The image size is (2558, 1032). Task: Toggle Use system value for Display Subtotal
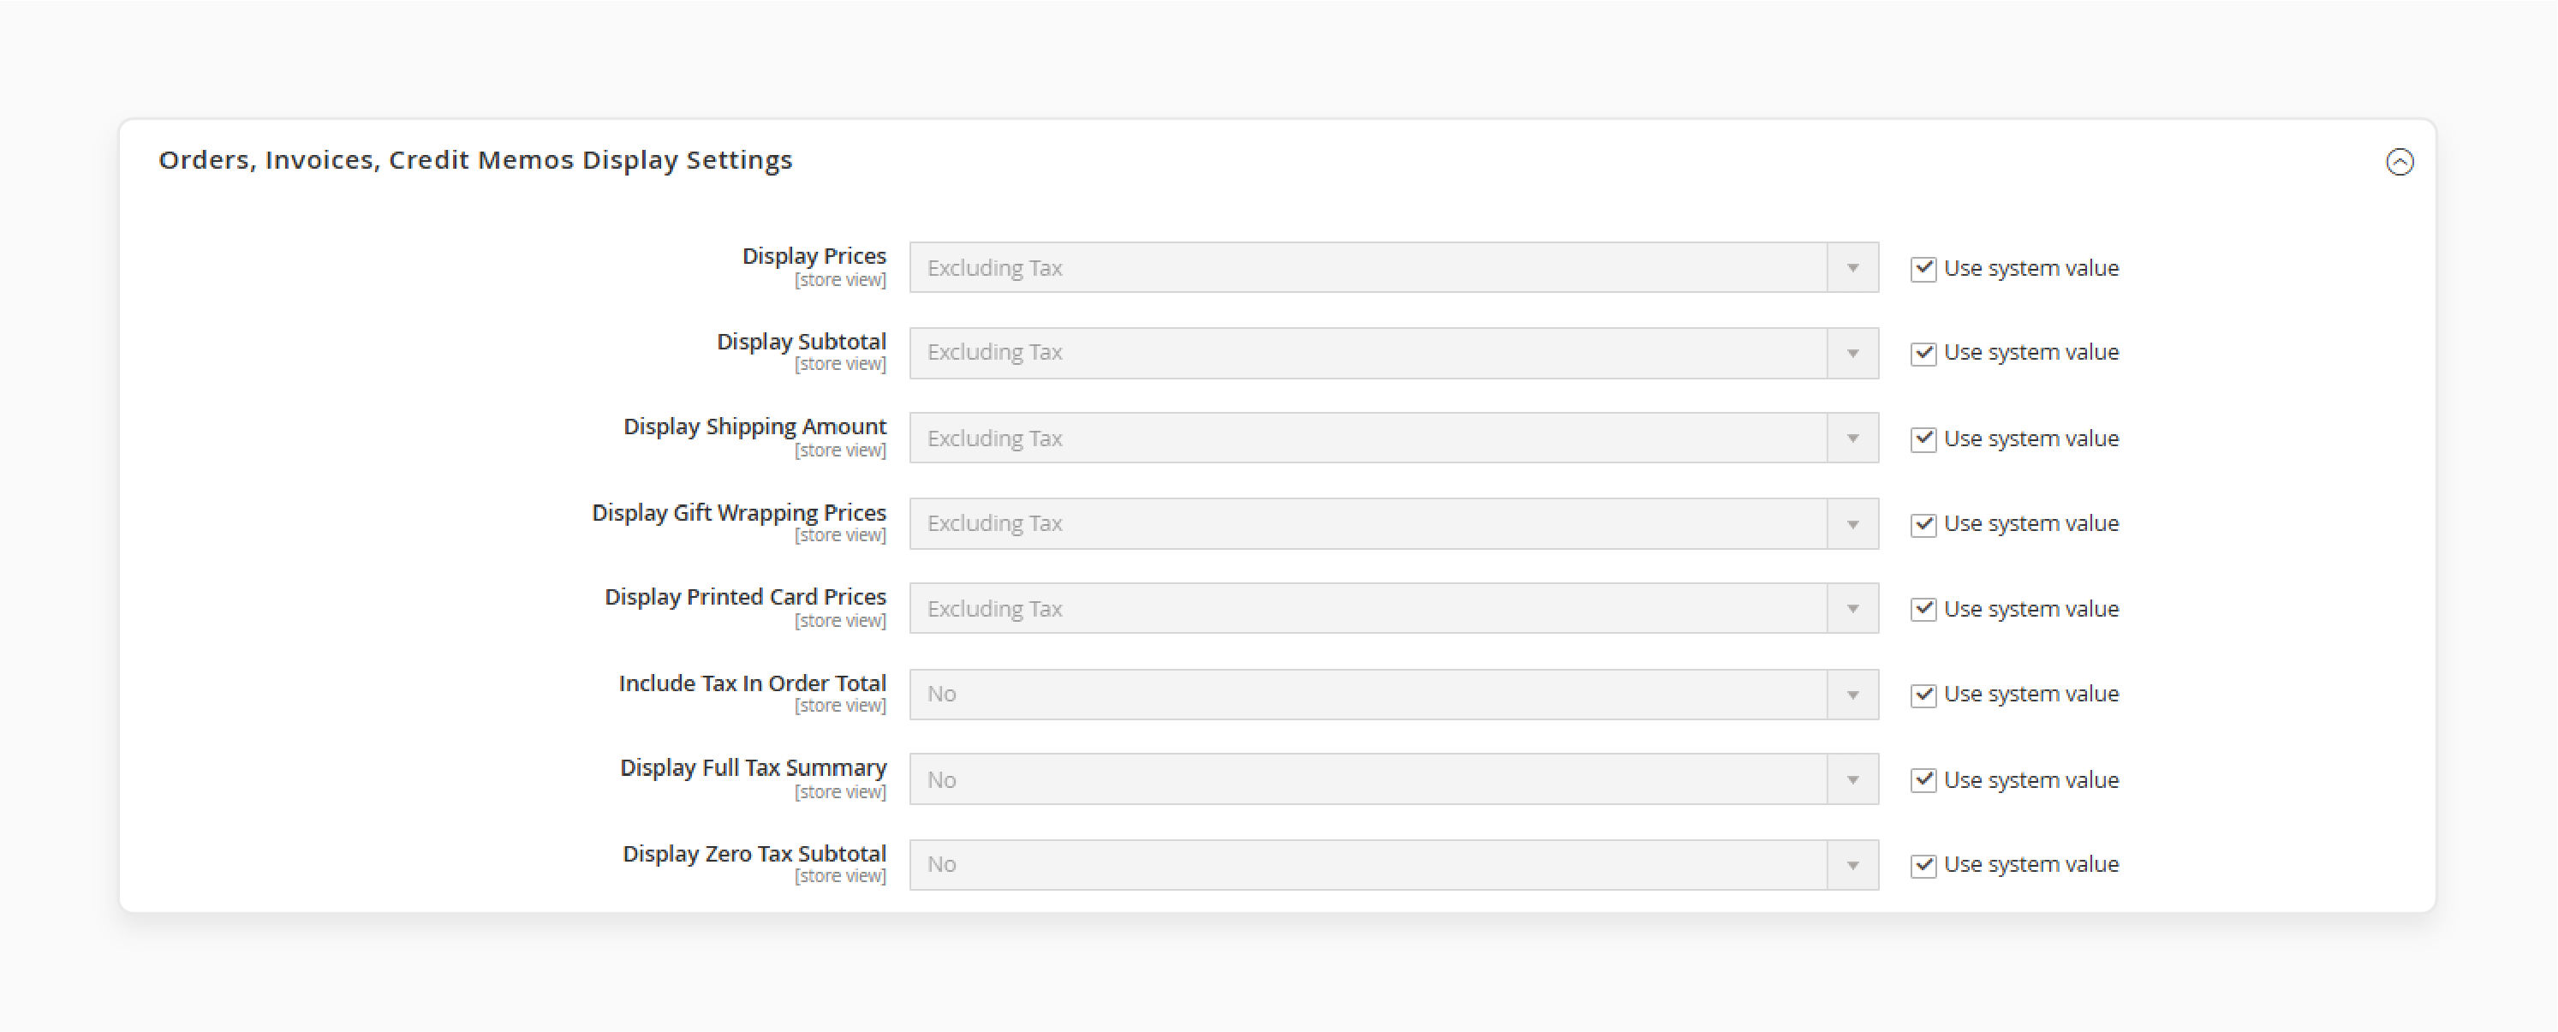[x=1923, y=353]
